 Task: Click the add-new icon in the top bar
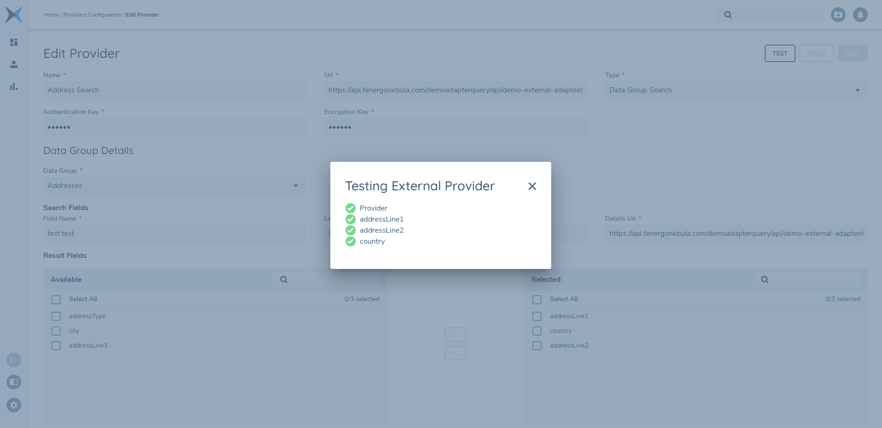pos(838,15)
